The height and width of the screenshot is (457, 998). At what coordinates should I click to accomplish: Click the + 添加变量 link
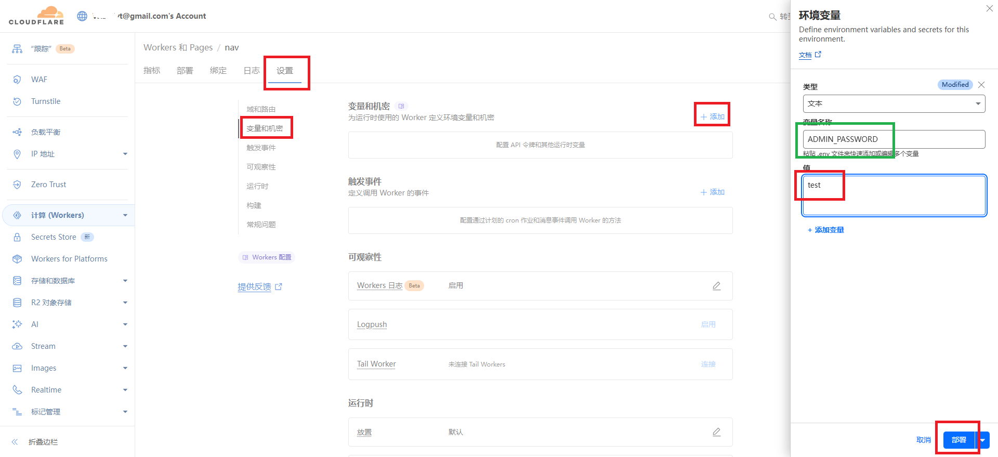coord(826,230)
